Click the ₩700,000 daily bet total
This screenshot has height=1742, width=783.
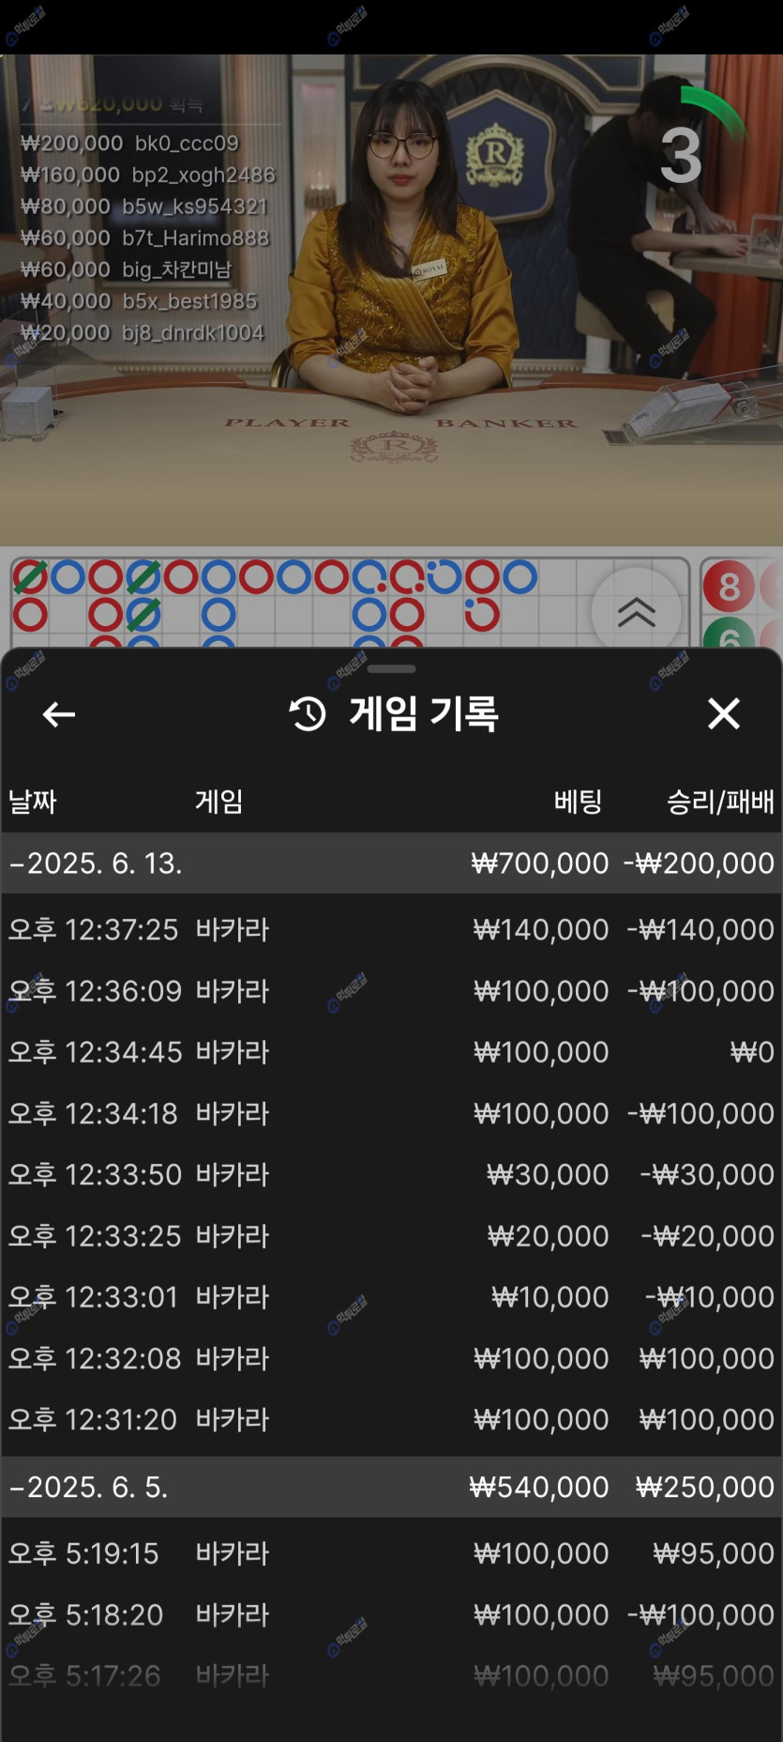click(x=539, y=863)
